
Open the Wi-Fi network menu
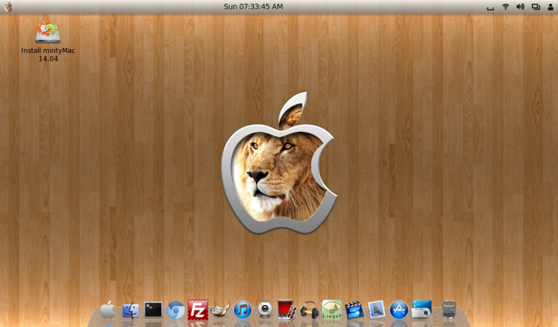point(506,7)
